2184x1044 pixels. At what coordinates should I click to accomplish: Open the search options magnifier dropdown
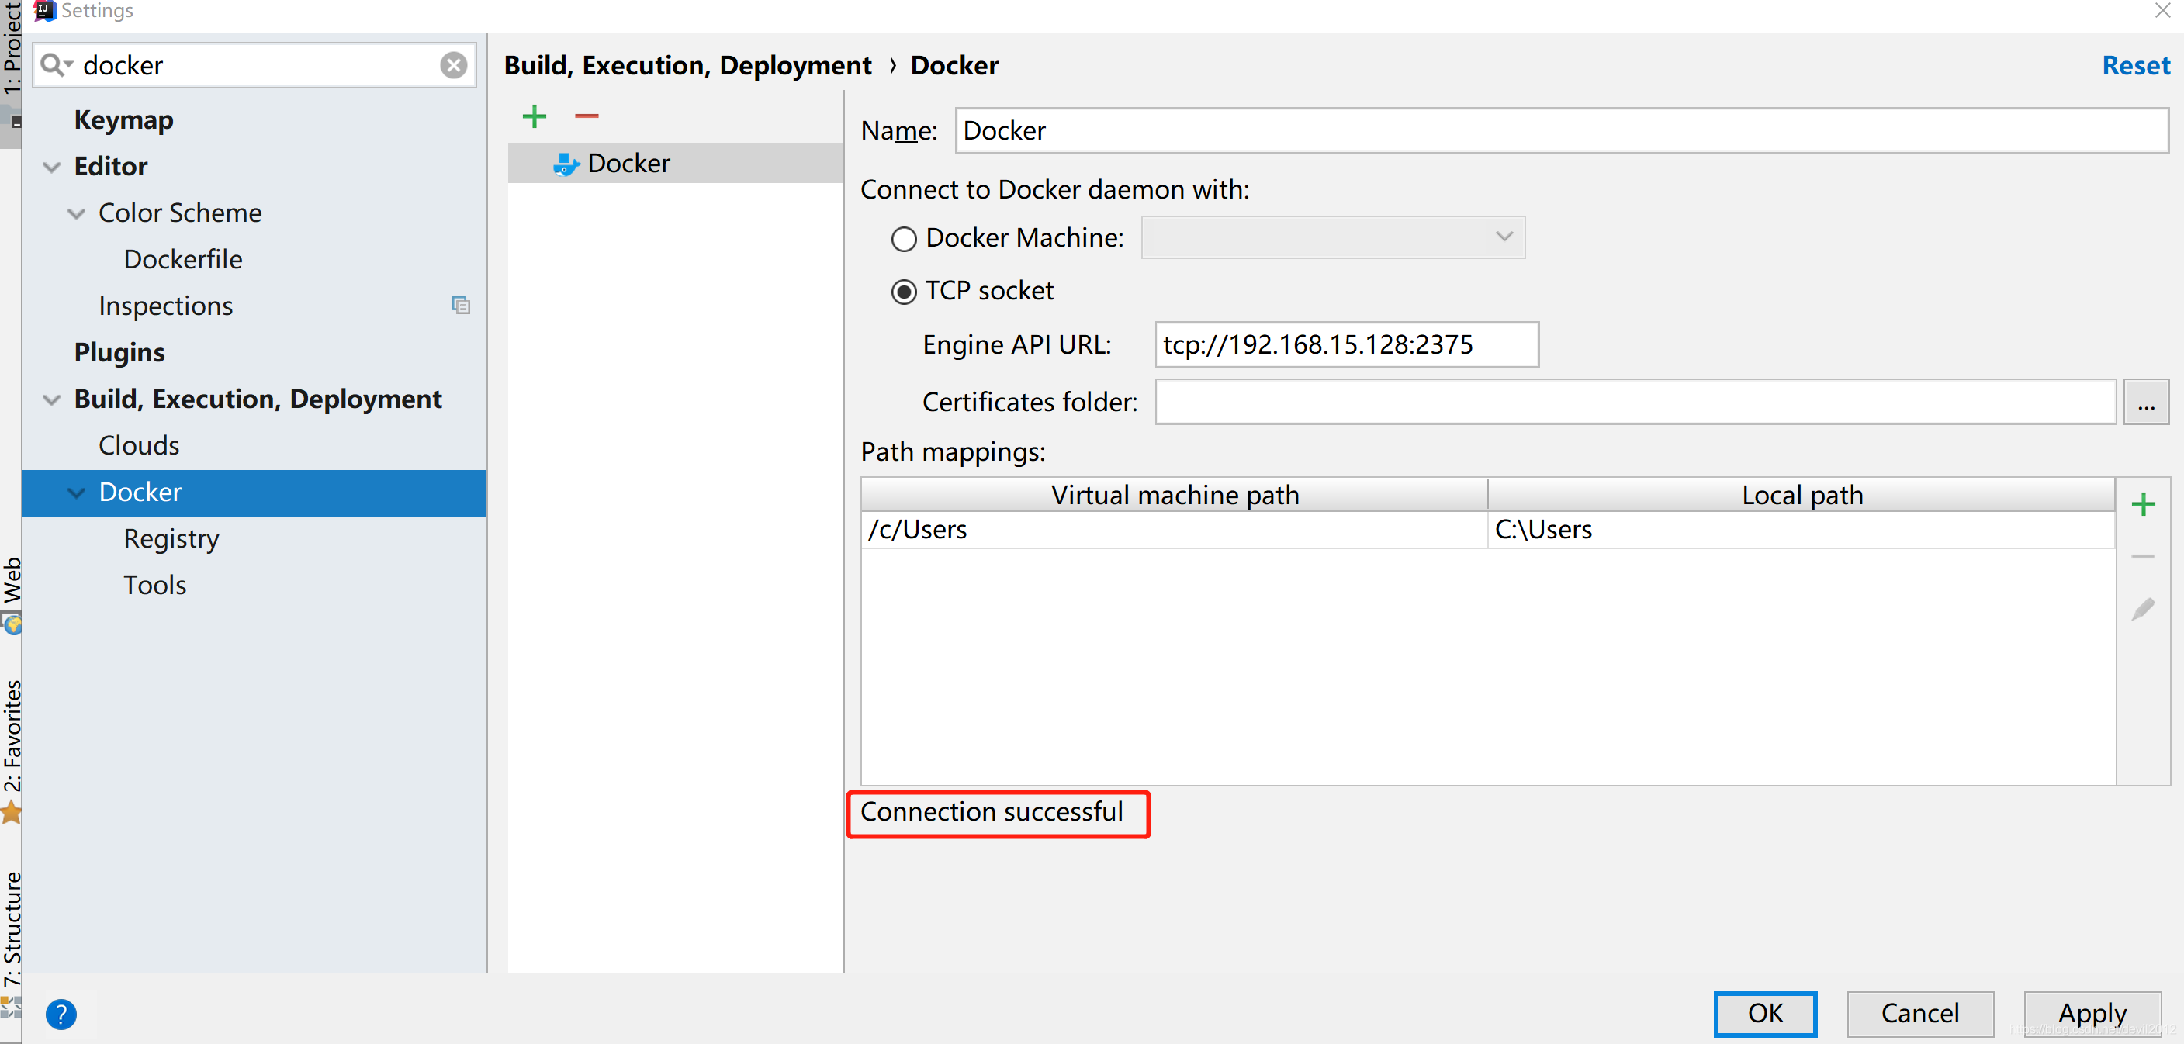pyautogui.click(x=56, y=65)
